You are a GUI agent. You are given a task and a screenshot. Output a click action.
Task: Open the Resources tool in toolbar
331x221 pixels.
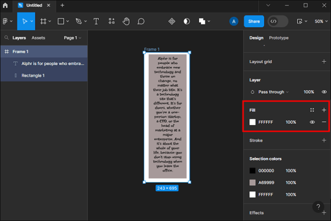click(x=111, y=22)
